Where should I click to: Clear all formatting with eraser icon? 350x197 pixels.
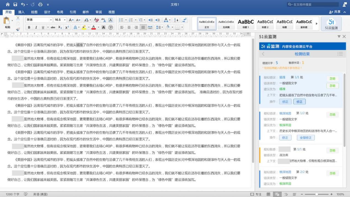click(x=96, y=20)
